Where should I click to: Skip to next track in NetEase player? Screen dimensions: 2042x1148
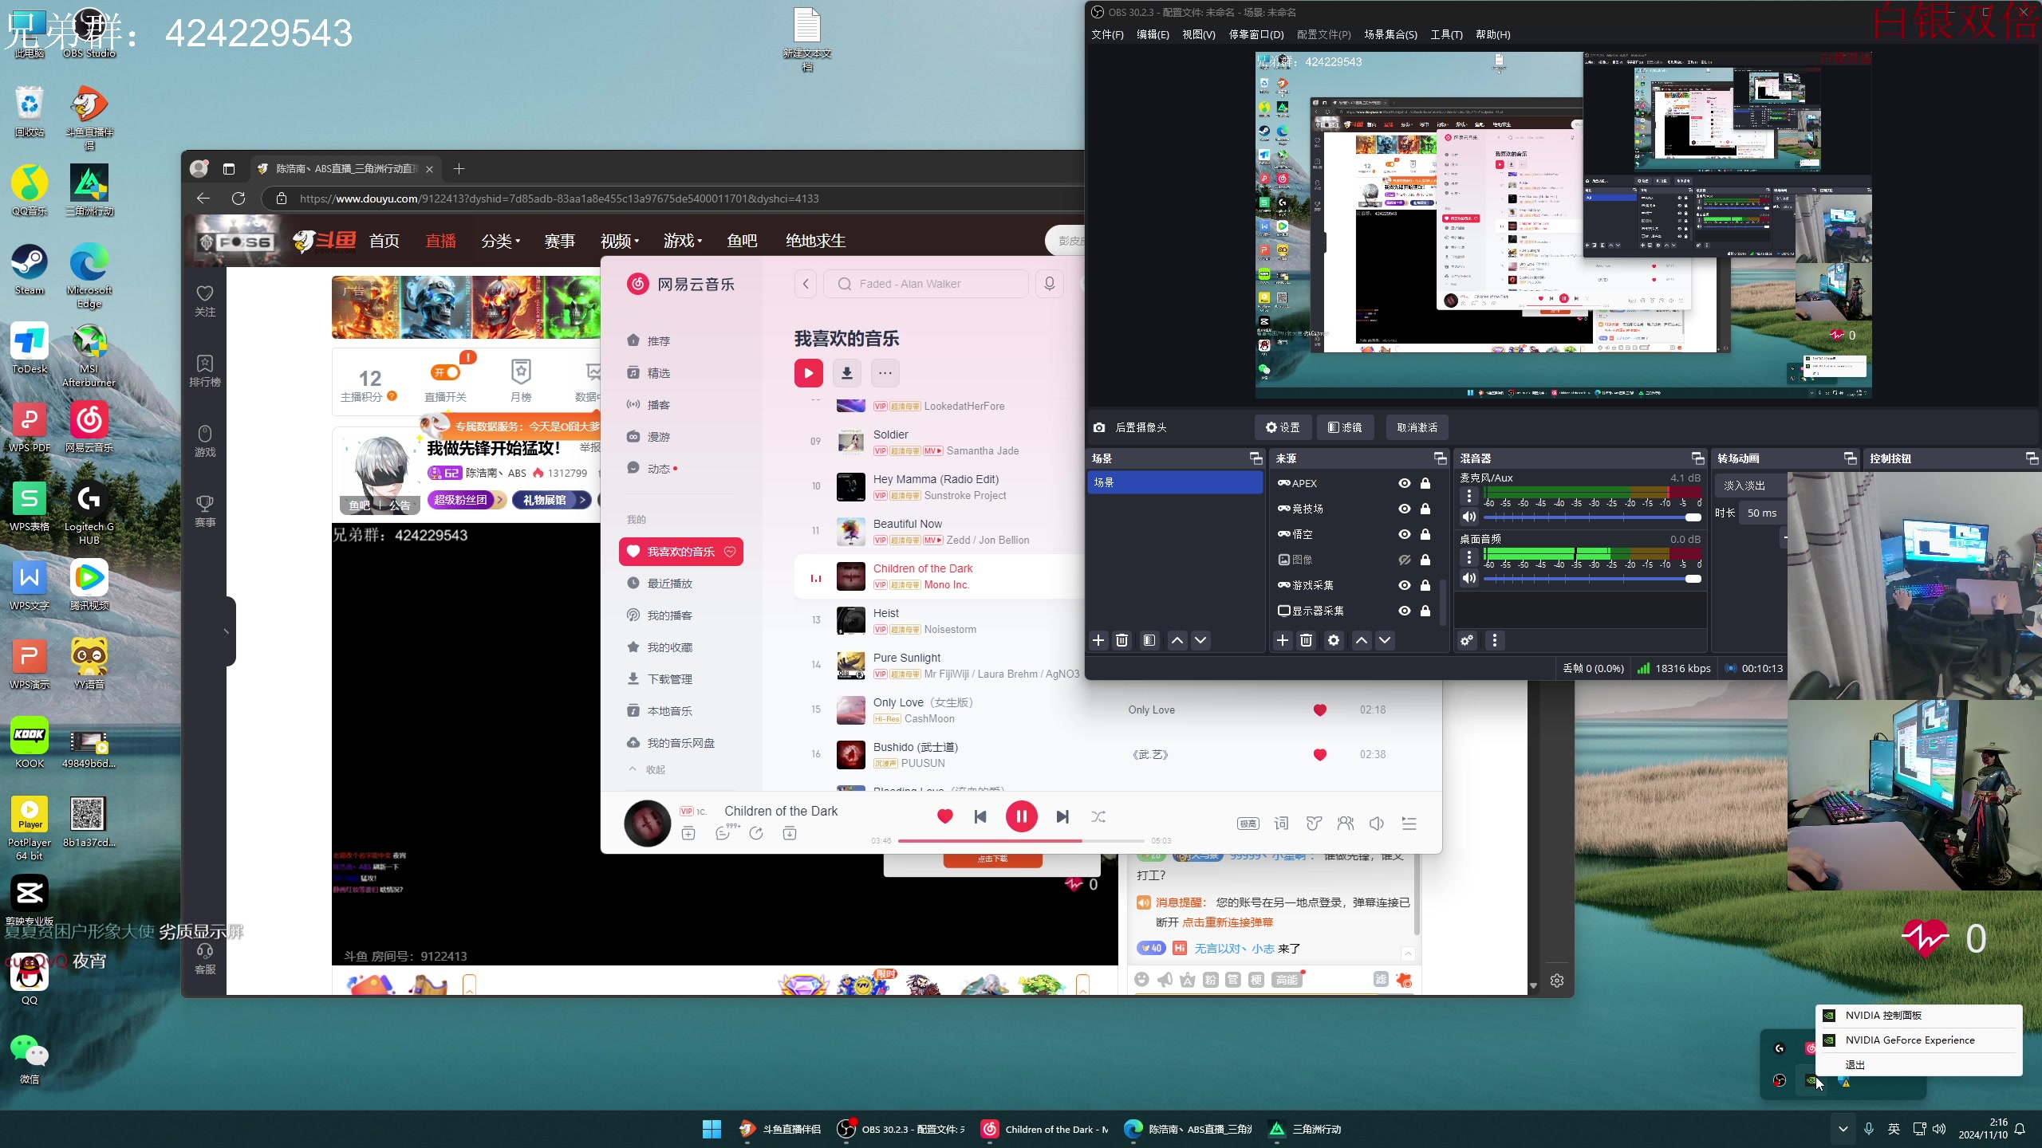pos(1062,816)
